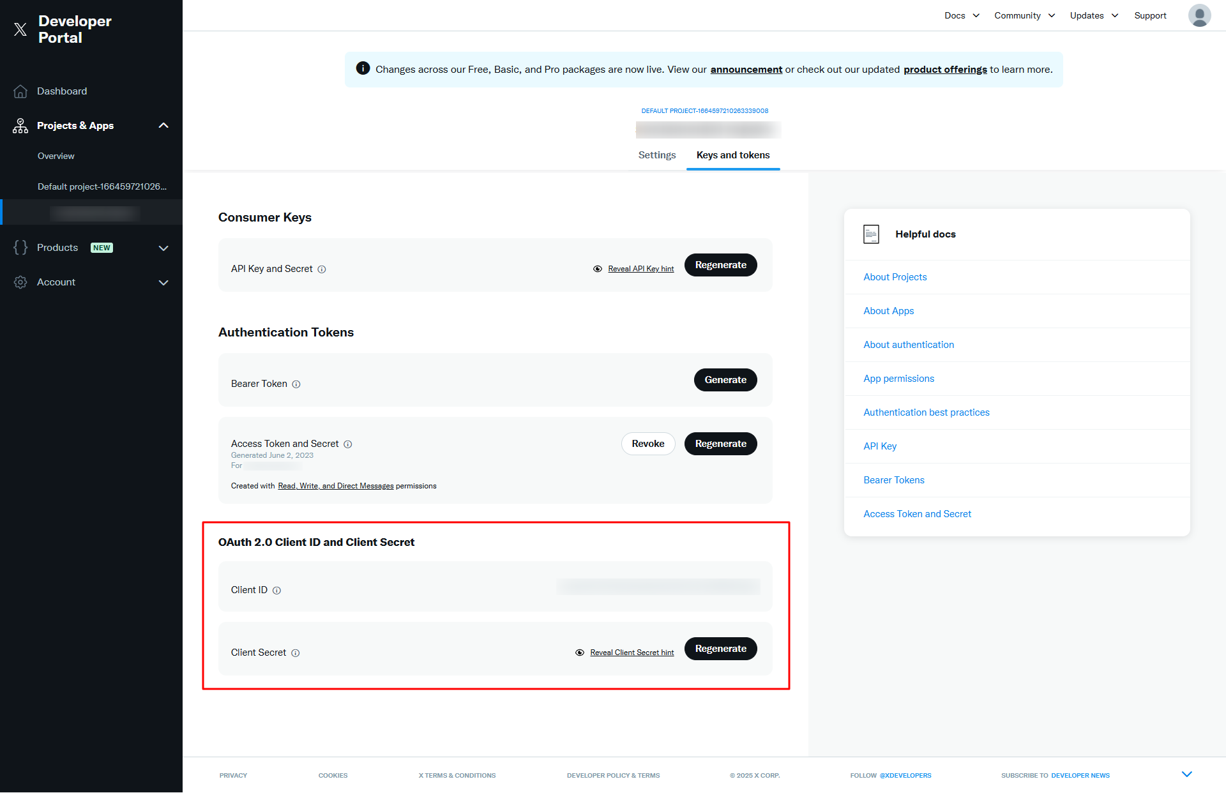
Task: Switch to the Settings tab
Action: 657,155
